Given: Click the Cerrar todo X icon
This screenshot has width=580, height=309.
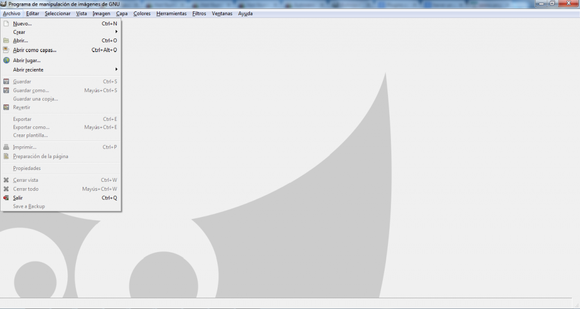Looking at the screenshot, I should point(6,189).
